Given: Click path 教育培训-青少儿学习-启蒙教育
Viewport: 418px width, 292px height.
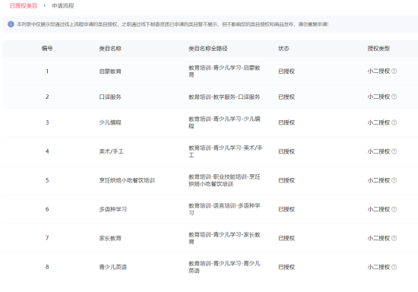Looking at the screenshot, I should 224,71.
